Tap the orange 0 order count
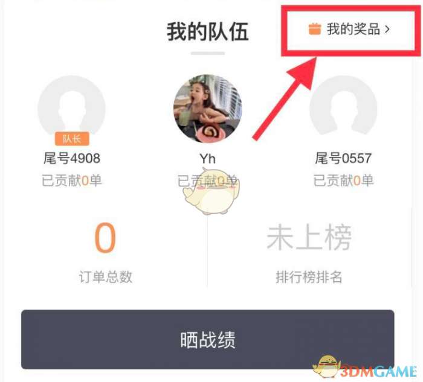The height and width of the screenshot is (382, 423). pyautogui.click(x=105, y=238)
